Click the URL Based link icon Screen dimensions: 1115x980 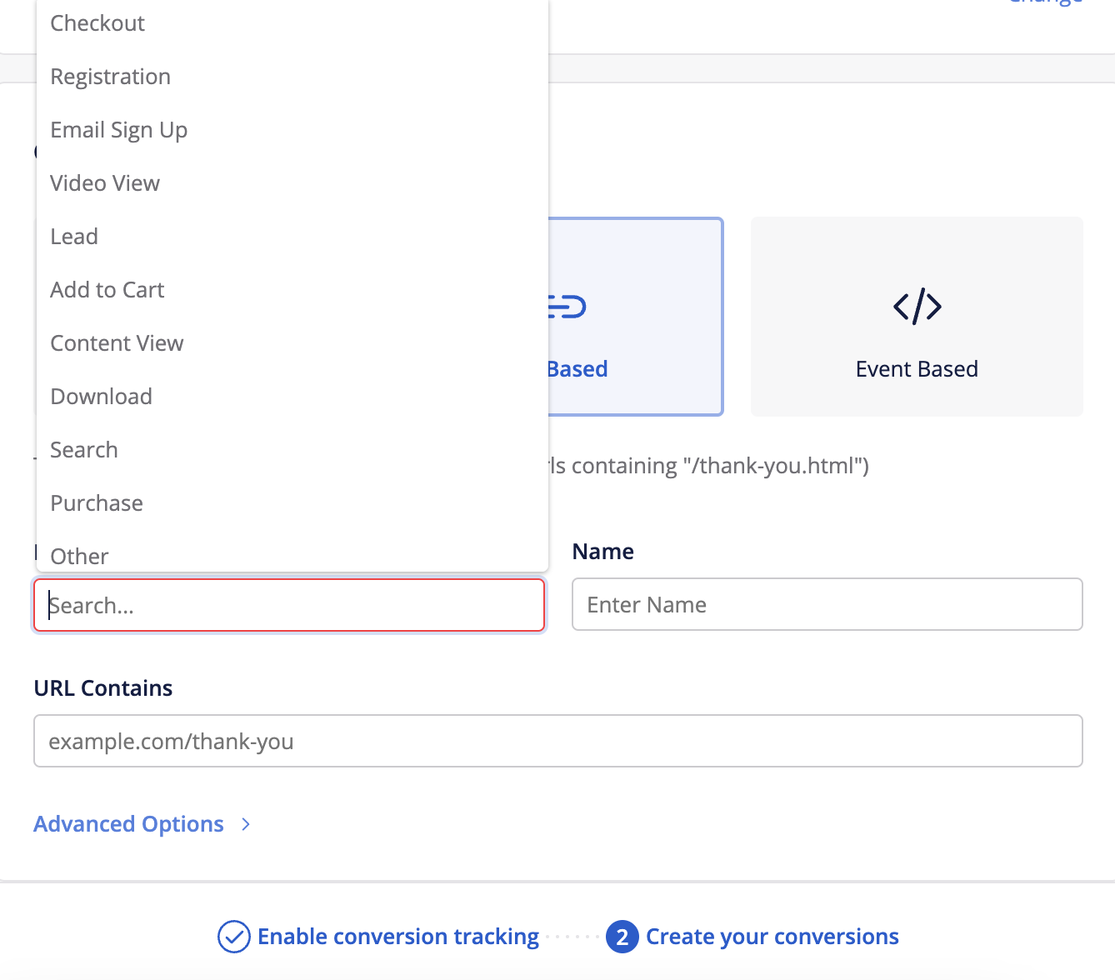568,307
